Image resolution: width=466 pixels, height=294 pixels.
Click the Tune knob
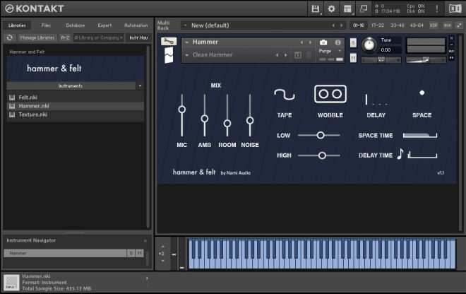(x=369, y=45)
